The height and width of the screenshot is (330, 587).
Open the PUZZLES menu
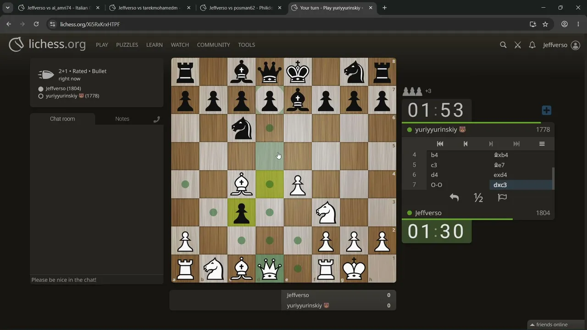point(127,45)
